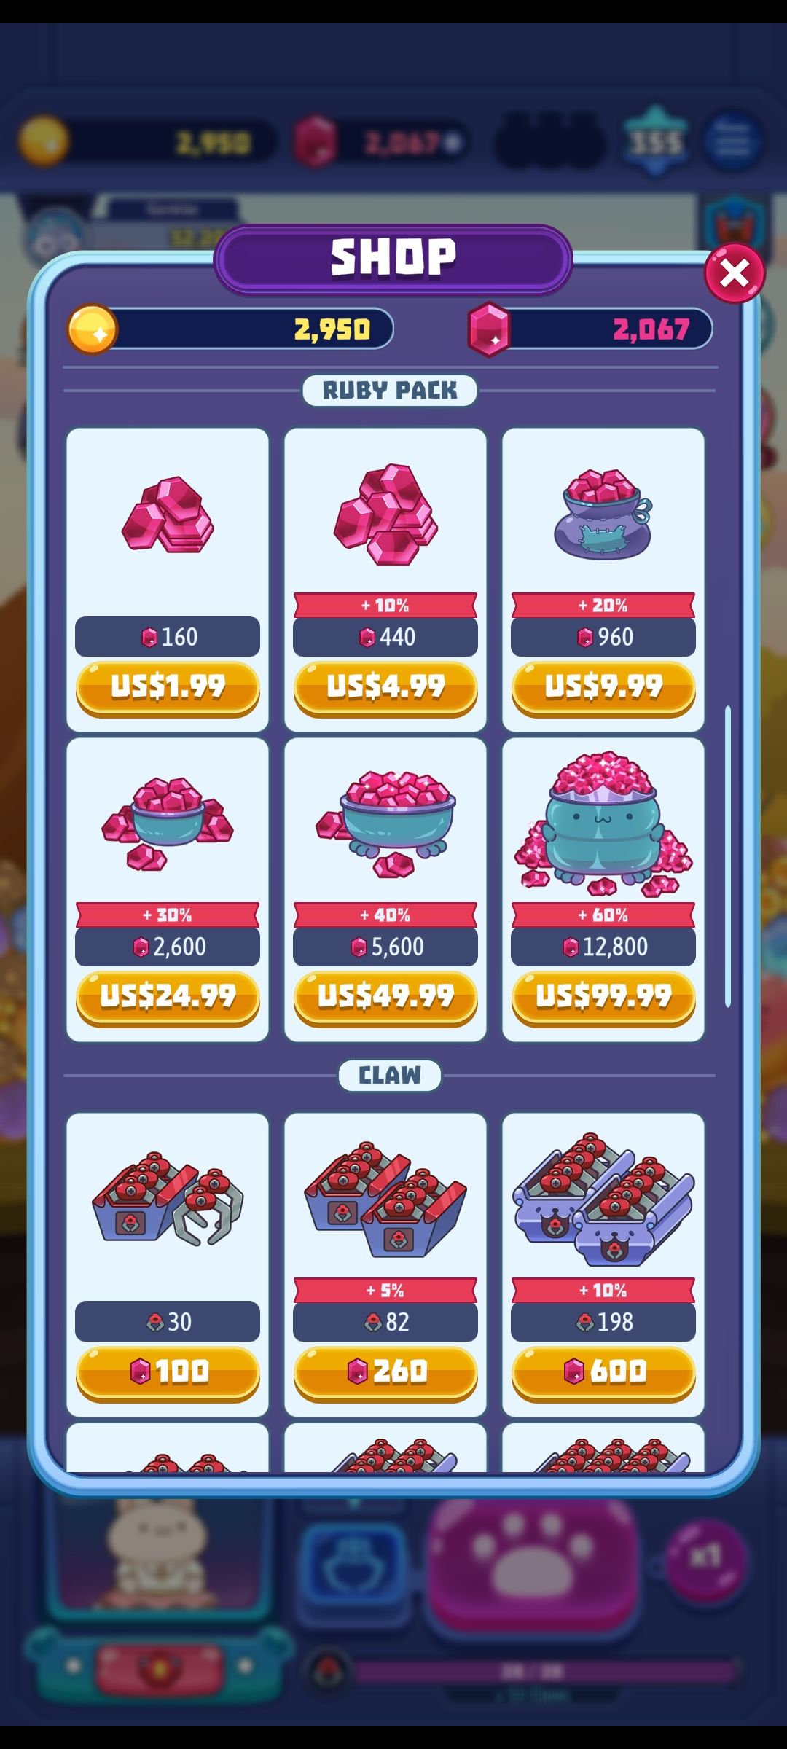This screenshot has width=787, height=1749.
Task: Tap the gold coin icon in the shop
Action: (x=93, y=329)
